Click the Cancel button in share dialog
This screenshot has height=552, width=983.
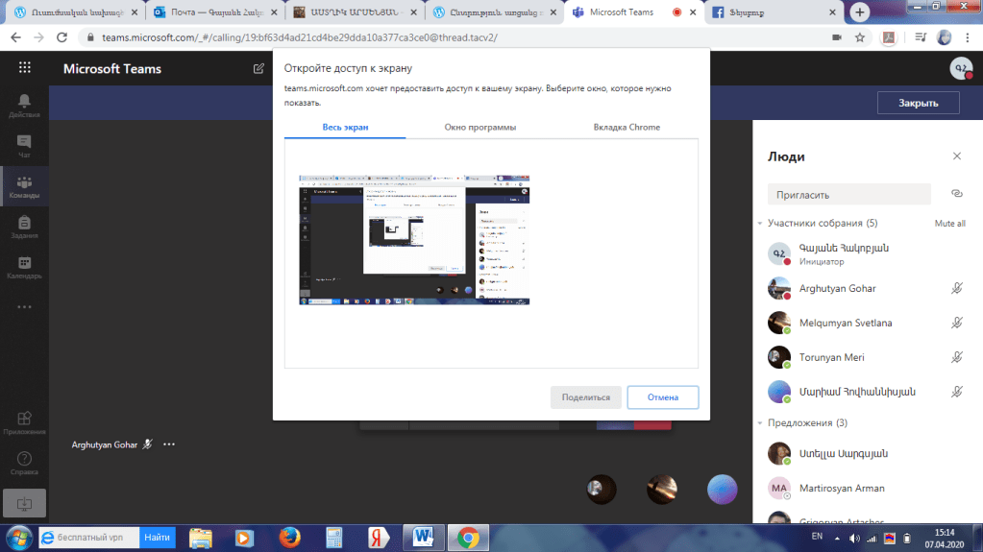coord(662,397)
